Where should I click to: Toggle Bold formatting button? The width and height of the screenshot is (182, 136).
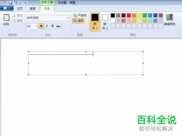tap(41, 26)
